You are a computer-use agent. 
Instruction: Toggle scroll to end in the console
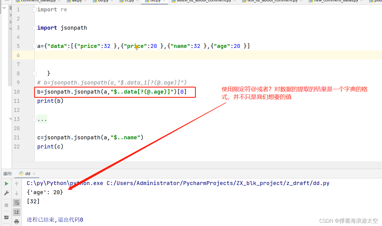coord(17,212)
